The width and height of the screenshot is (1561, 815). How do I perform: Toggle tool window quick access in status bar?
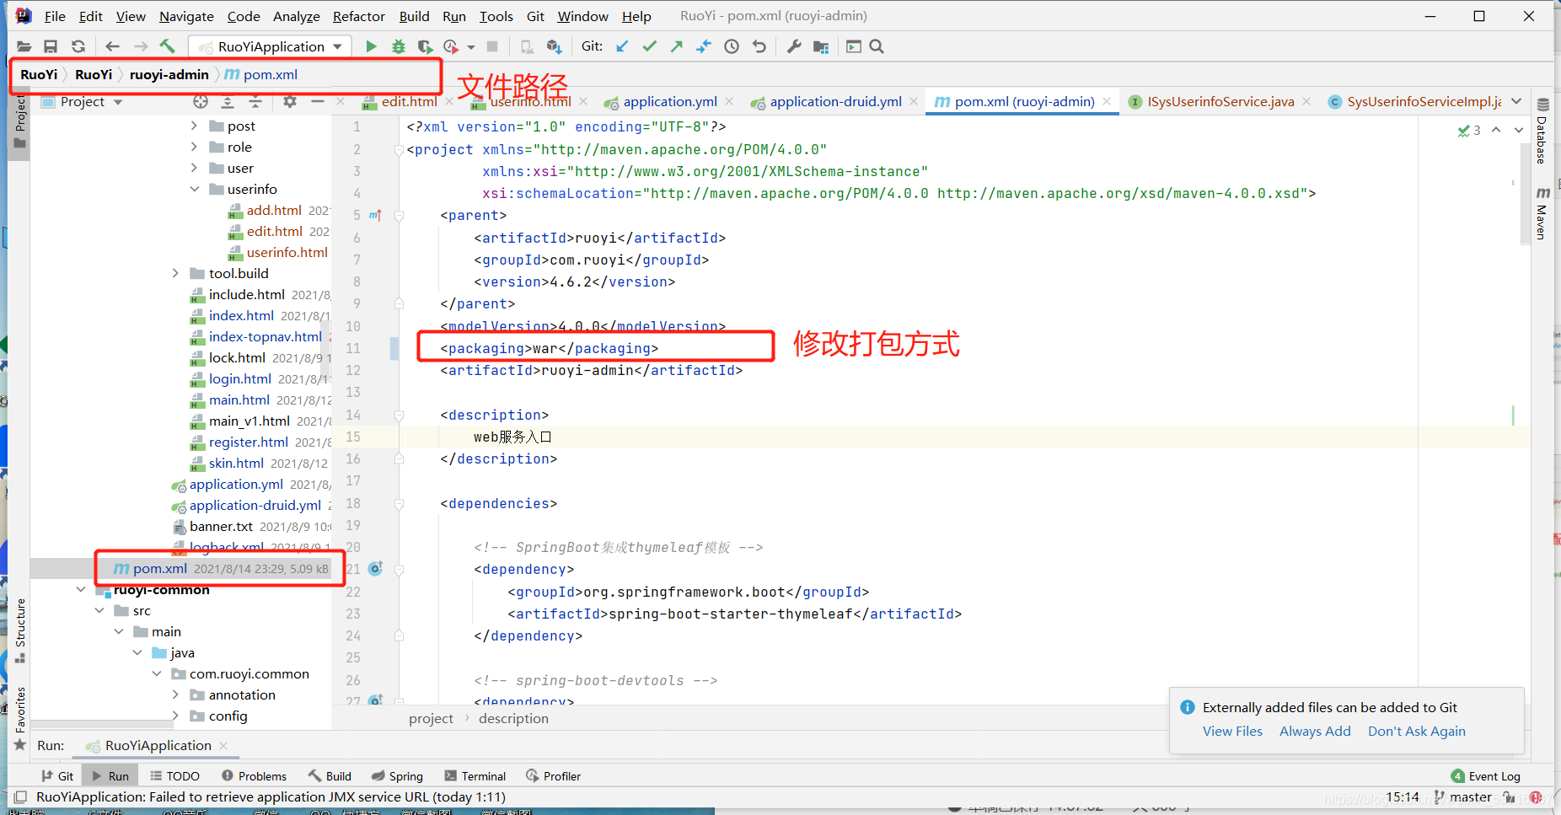pyautogui.click(x=20, y=796)
